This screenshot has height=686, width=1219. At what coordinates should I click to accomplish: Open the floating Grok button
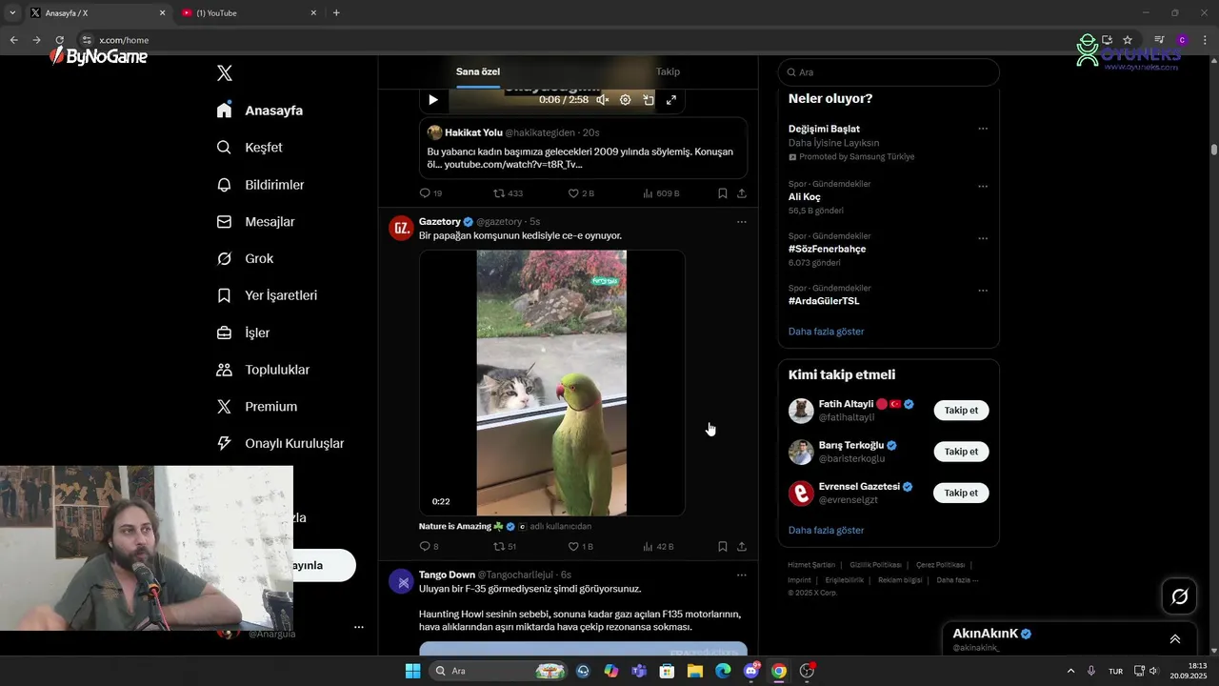[x=1180, y=596]
